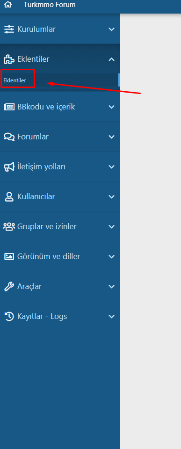This screenshot has height=449, width=181.
Task: Click the Forumlar speech bubbles icon
Action: (x=9, y=137)
